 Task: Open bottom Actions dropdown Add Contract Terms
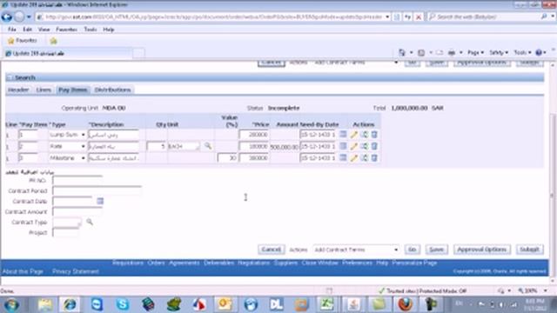coord(356,250)
